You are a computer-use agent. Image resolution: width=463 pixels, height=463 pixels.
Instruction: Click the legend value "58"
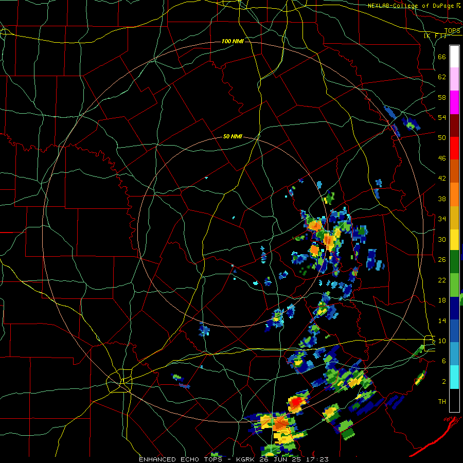442,97
